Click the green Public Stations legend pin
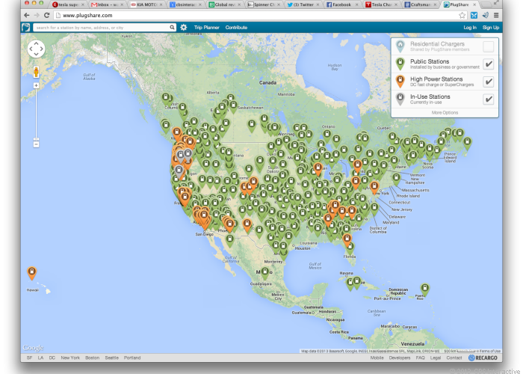523x374 pixels. click(400, 64)
